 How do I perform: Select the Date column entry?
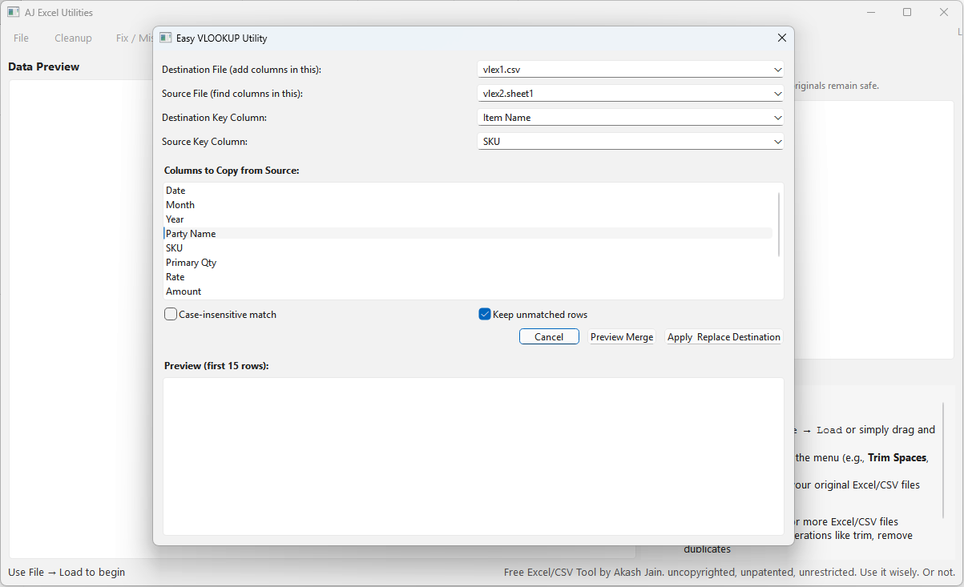coord(175,191)
